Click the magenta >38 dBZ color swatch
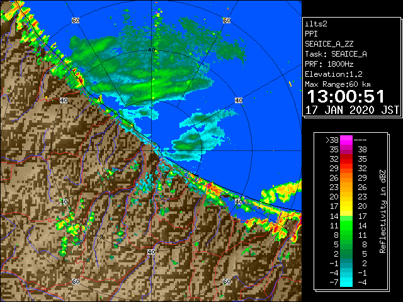 (346, 140)
